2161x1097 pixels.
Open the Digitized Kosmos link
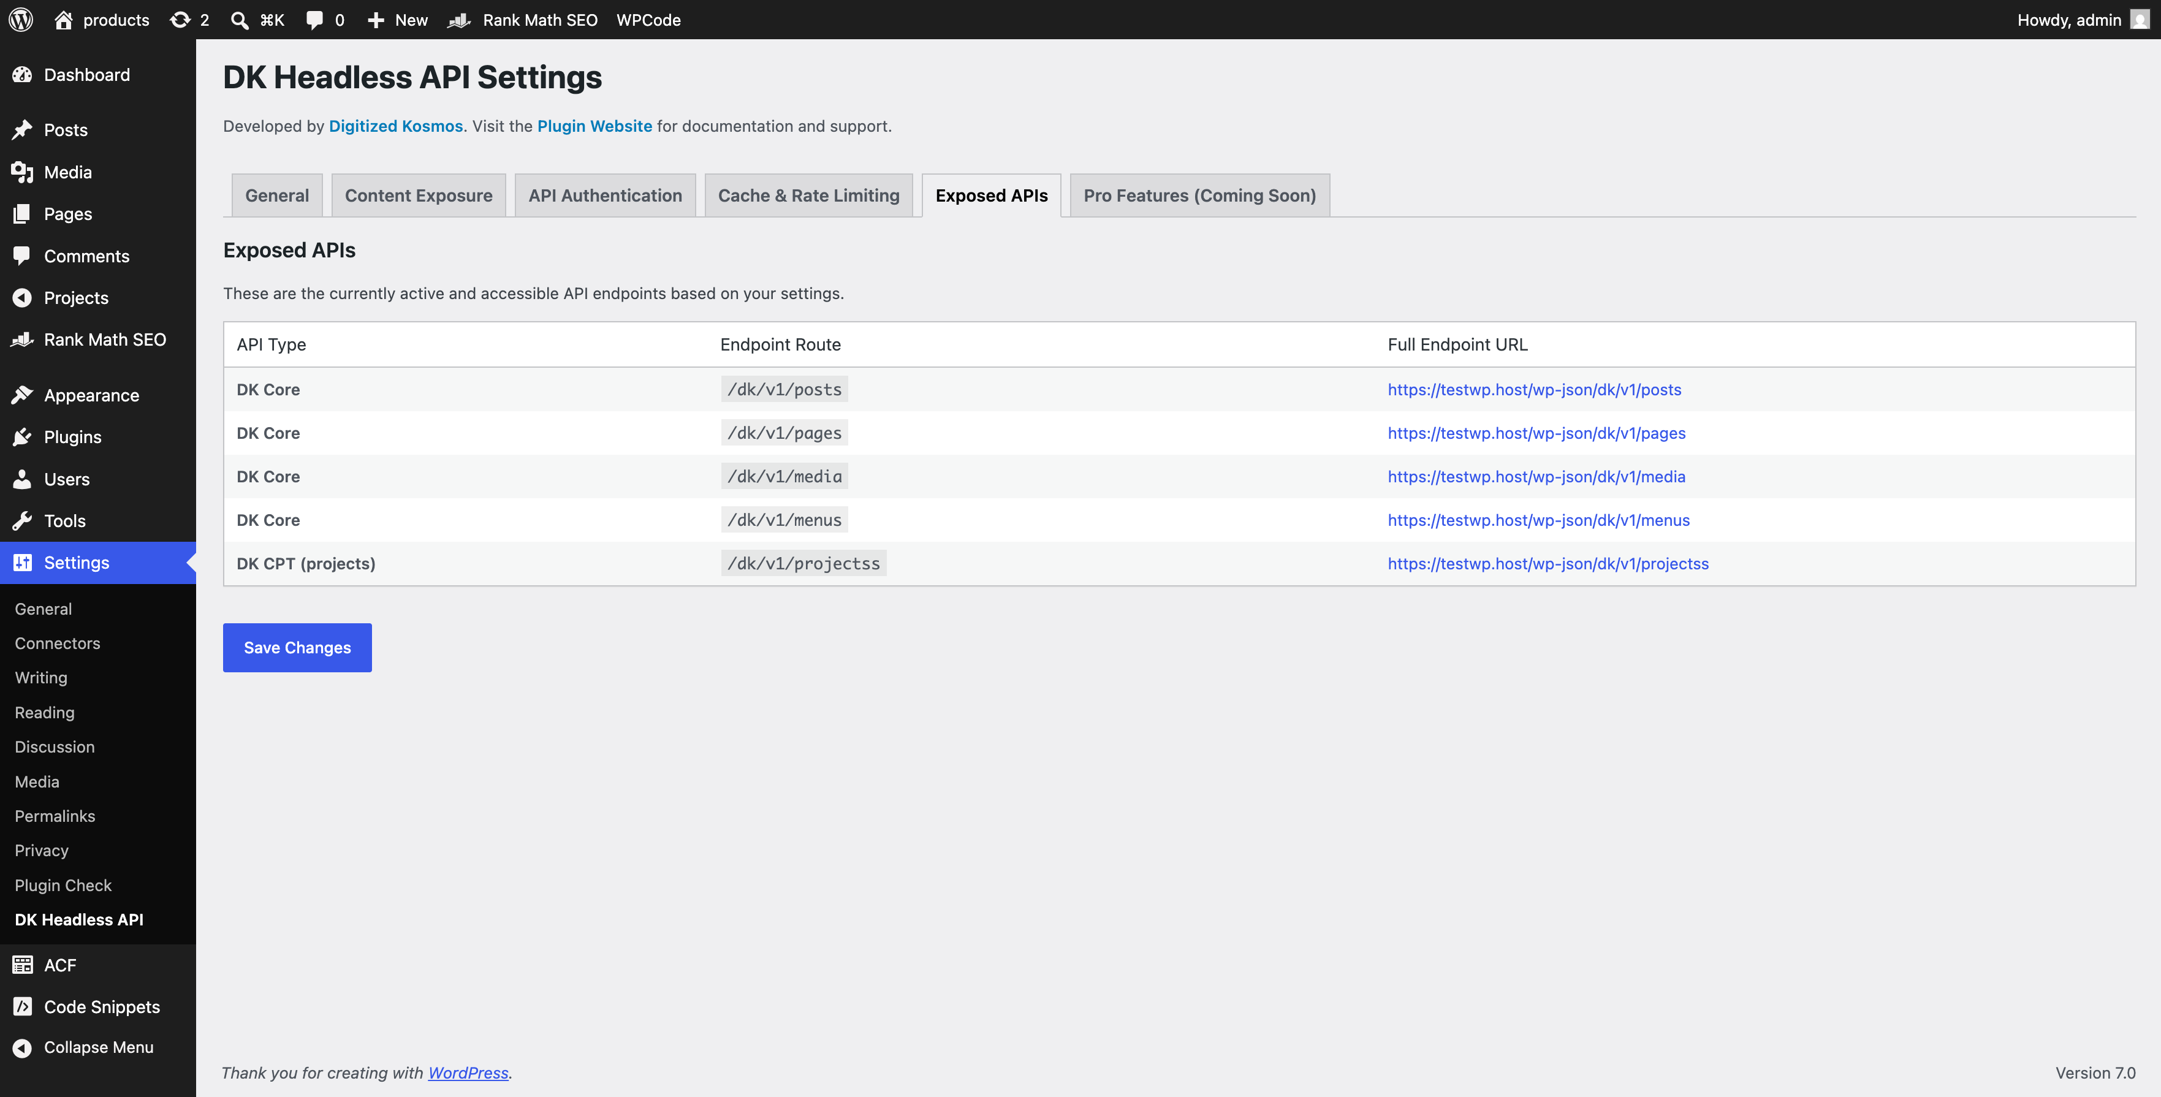pos(396,126)
